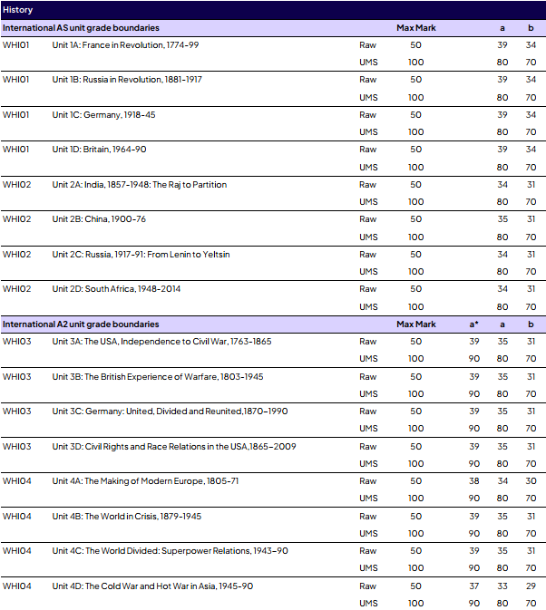The height and width of the screenshot is (610, 546).
Task: Click WHI04 code in Unit 4A row
Action: (x=16, y=481)
